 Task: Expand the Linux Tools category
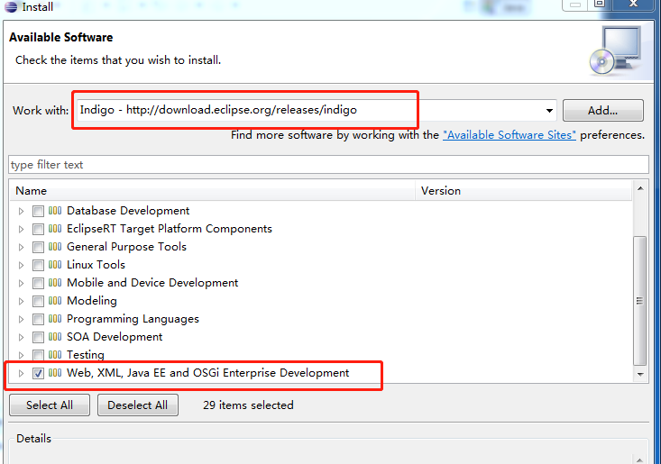click(21, 265)
